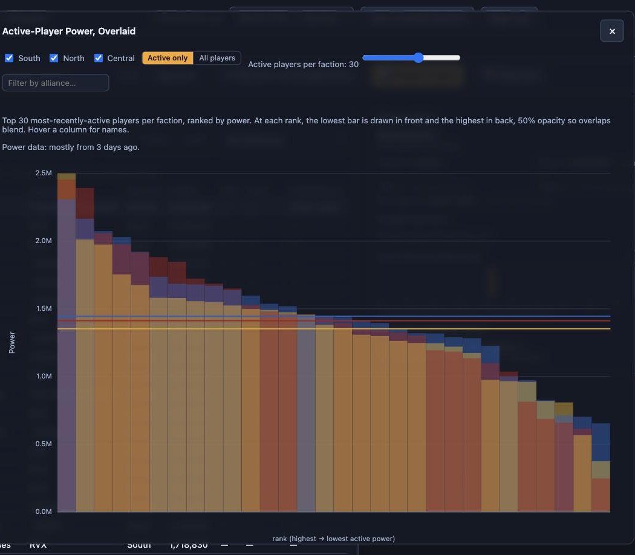Click the Central label beside its checkbox
This screenshot has width=635, height=555.
[x=121, y=58]
